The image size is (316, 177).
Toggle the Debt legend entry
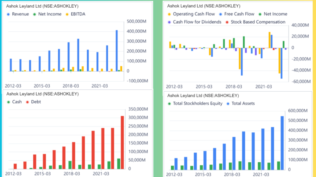33,102
